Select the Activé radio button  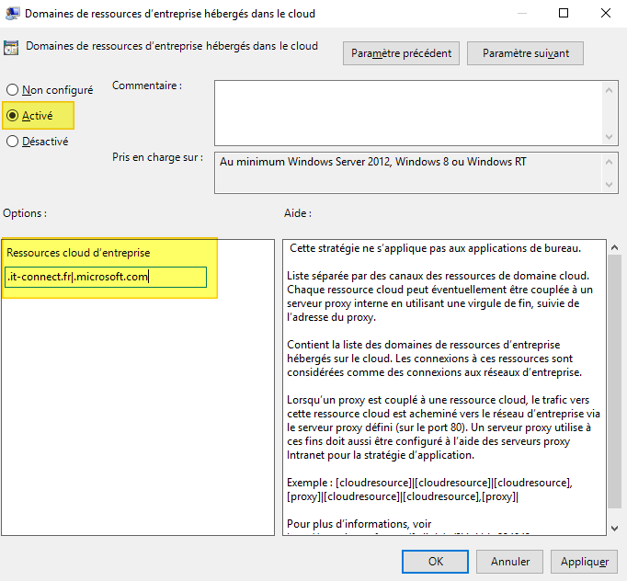(13, 116)
